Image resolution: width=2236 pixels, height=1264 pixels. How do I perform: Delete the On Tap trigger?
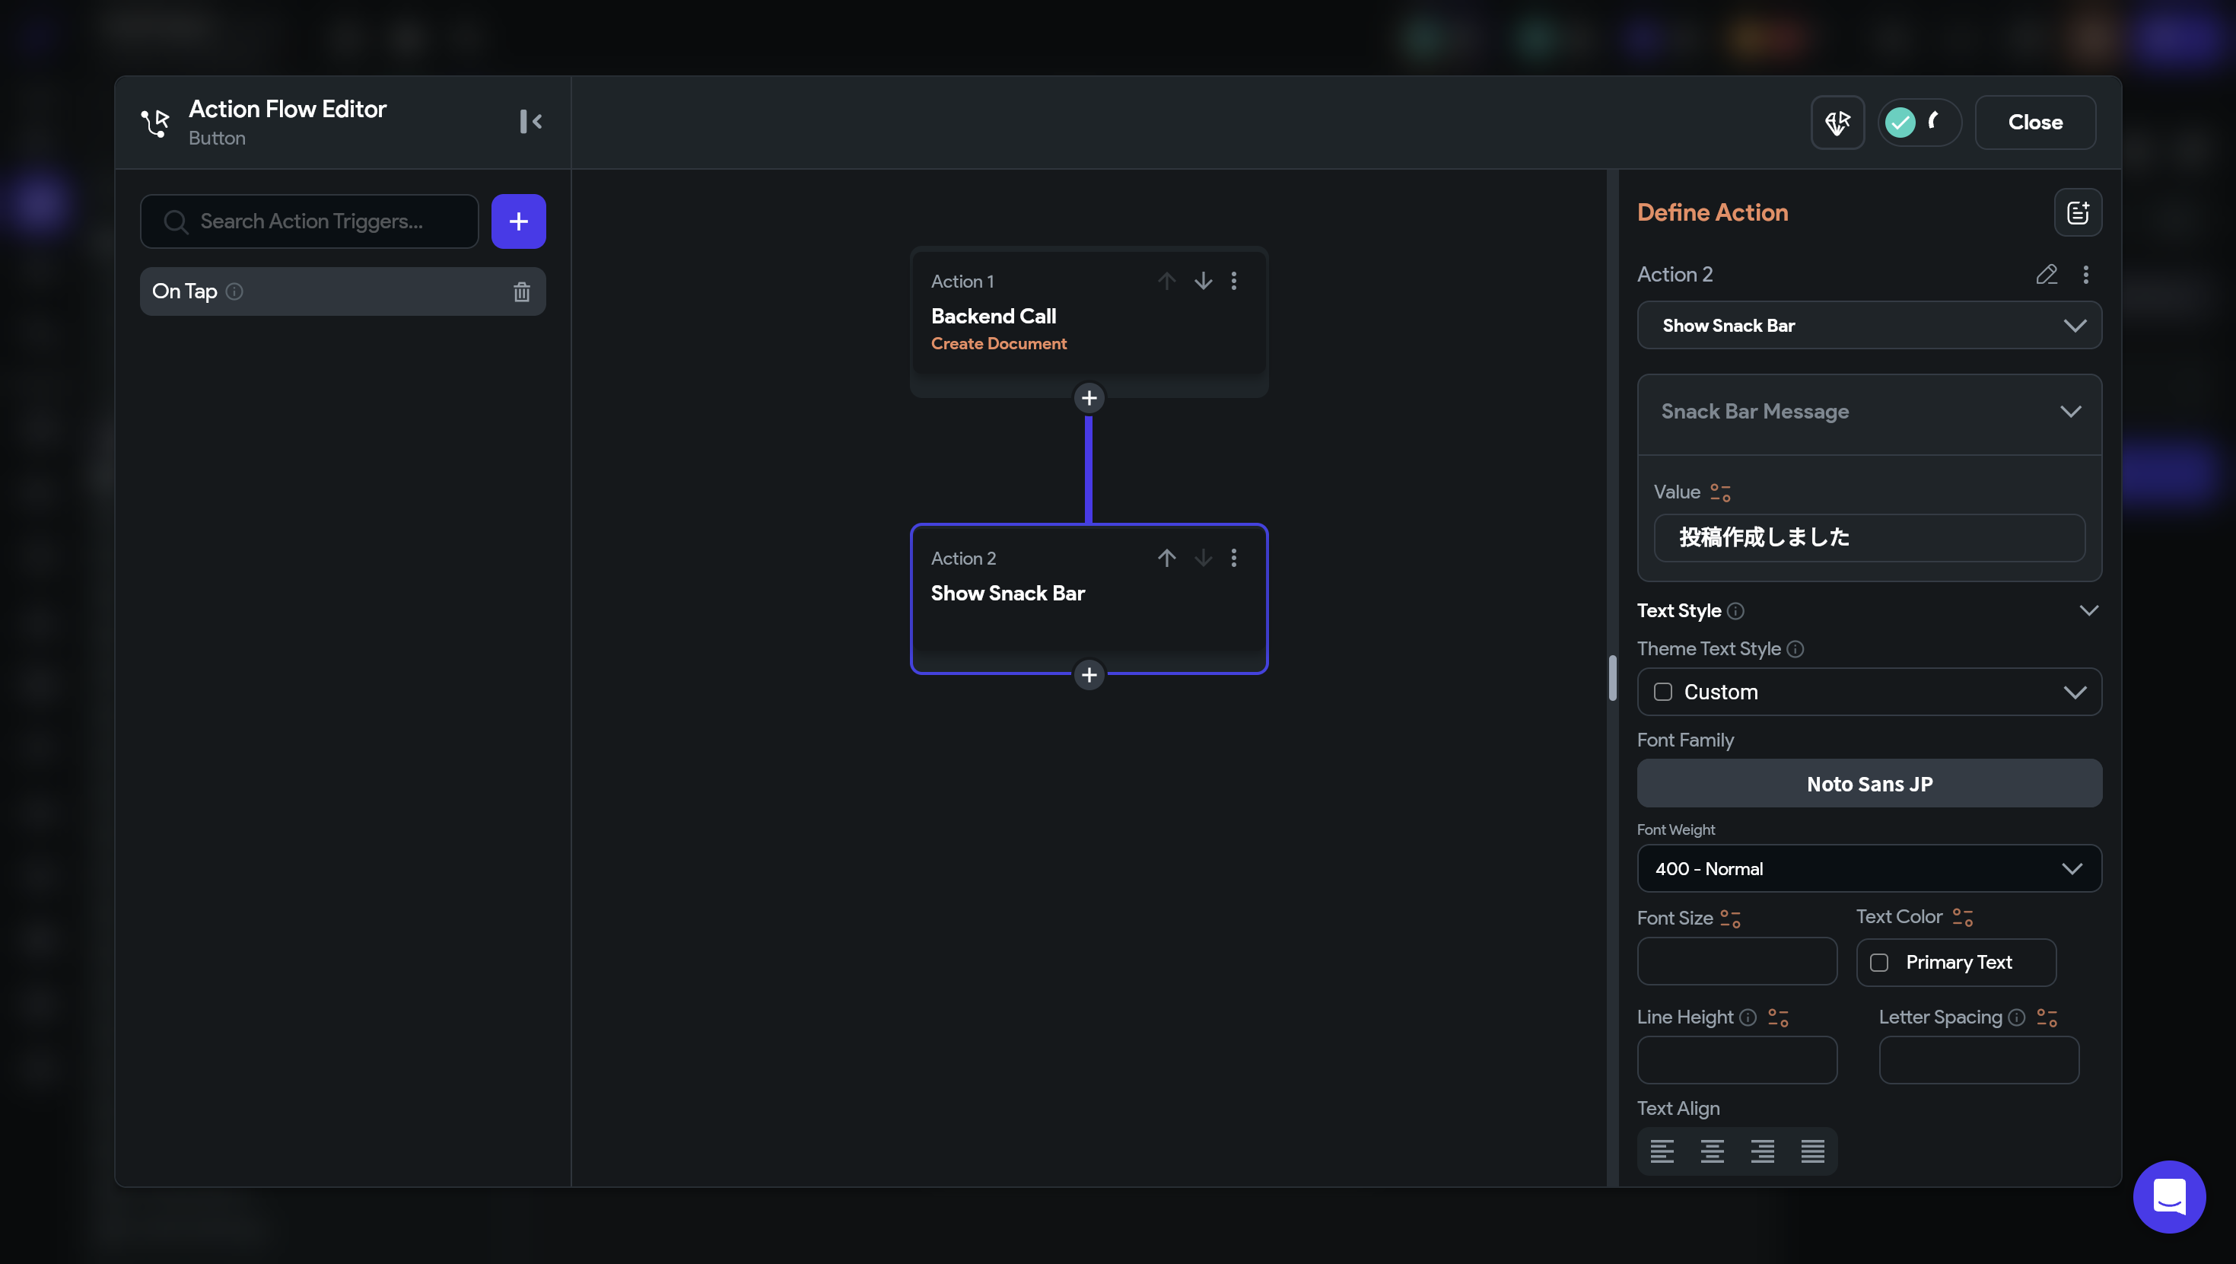coord(521,291)
